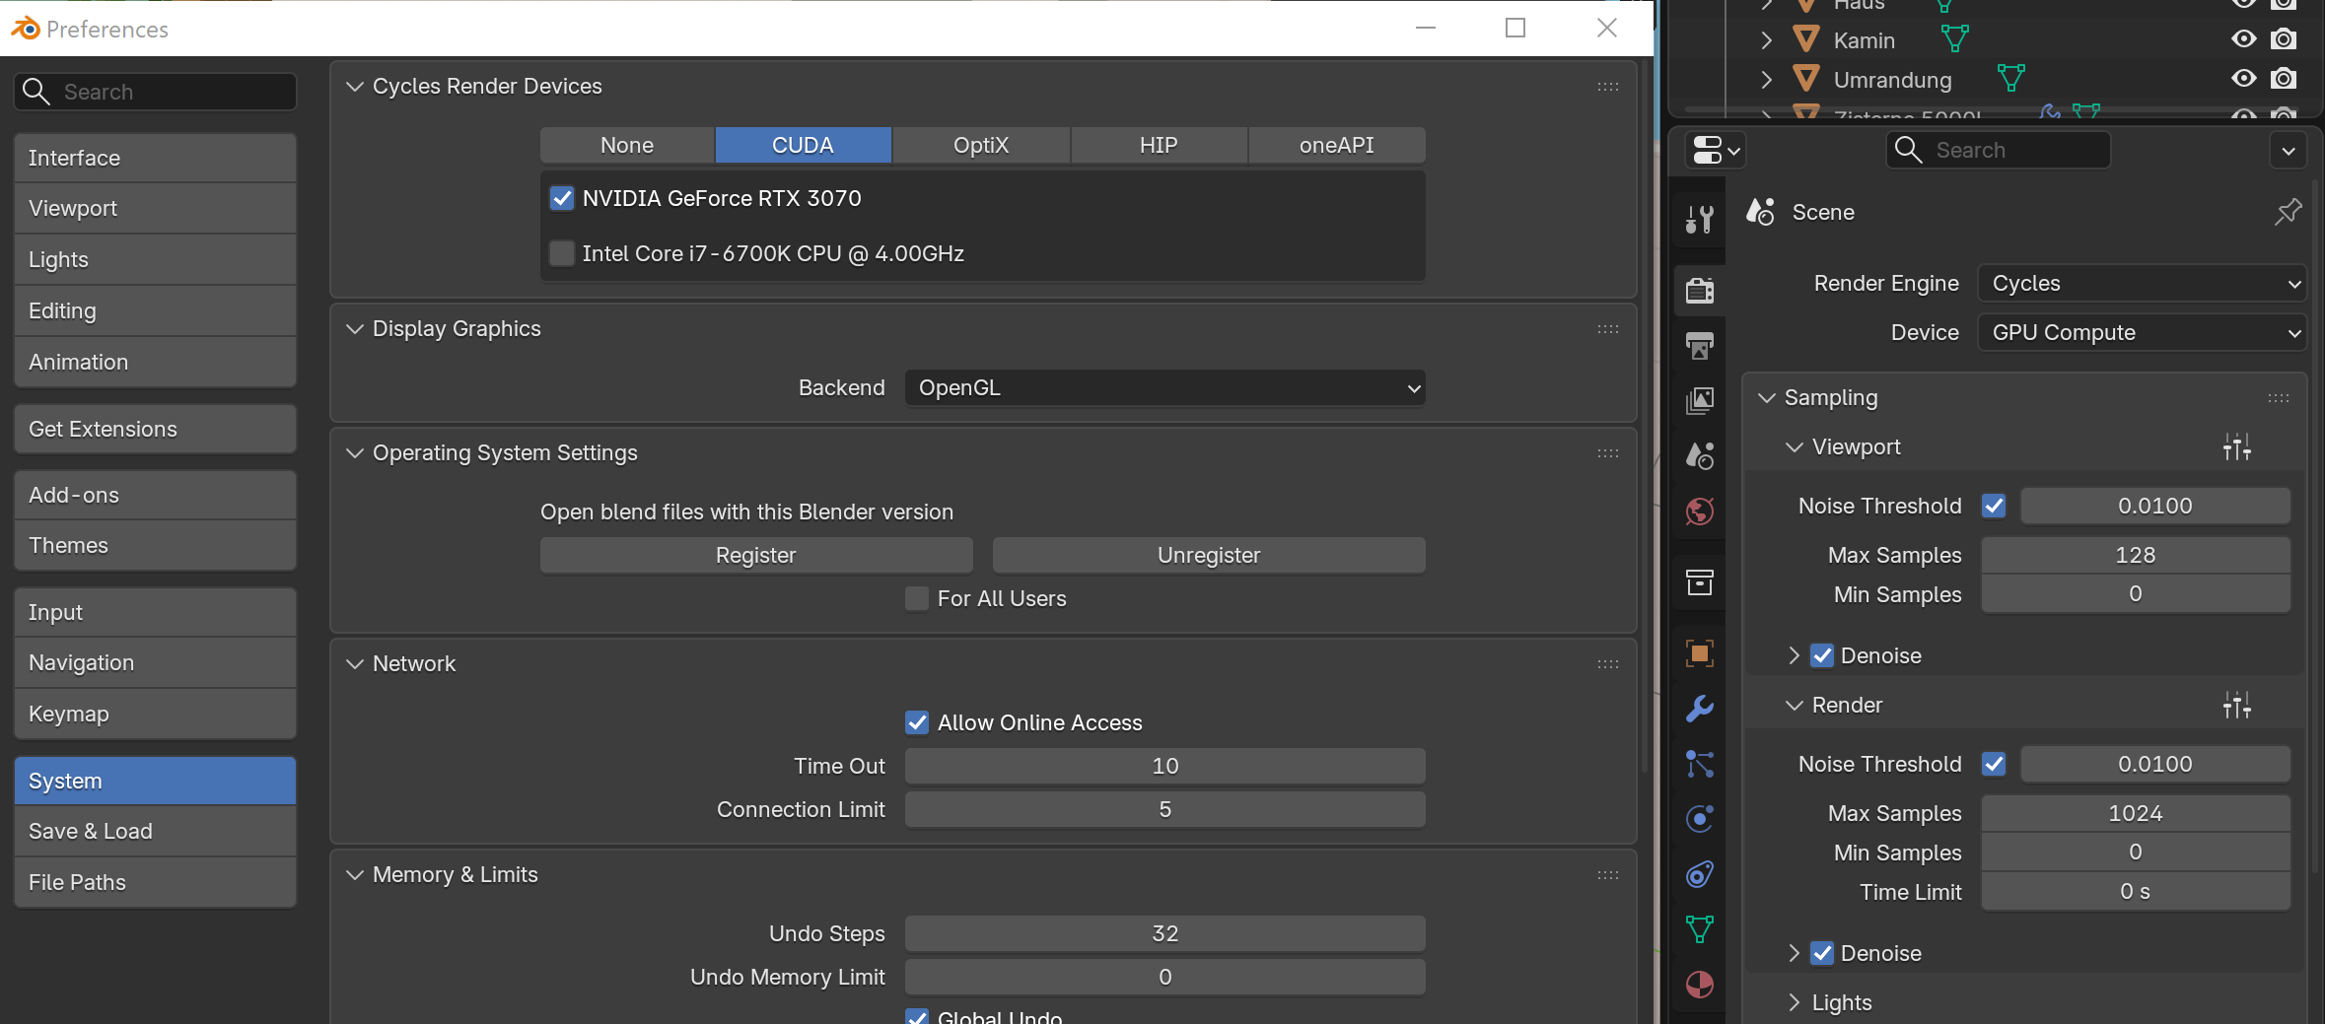Open the View Layer properties tab icon

pyautogui.click(x=1699, y=400)
